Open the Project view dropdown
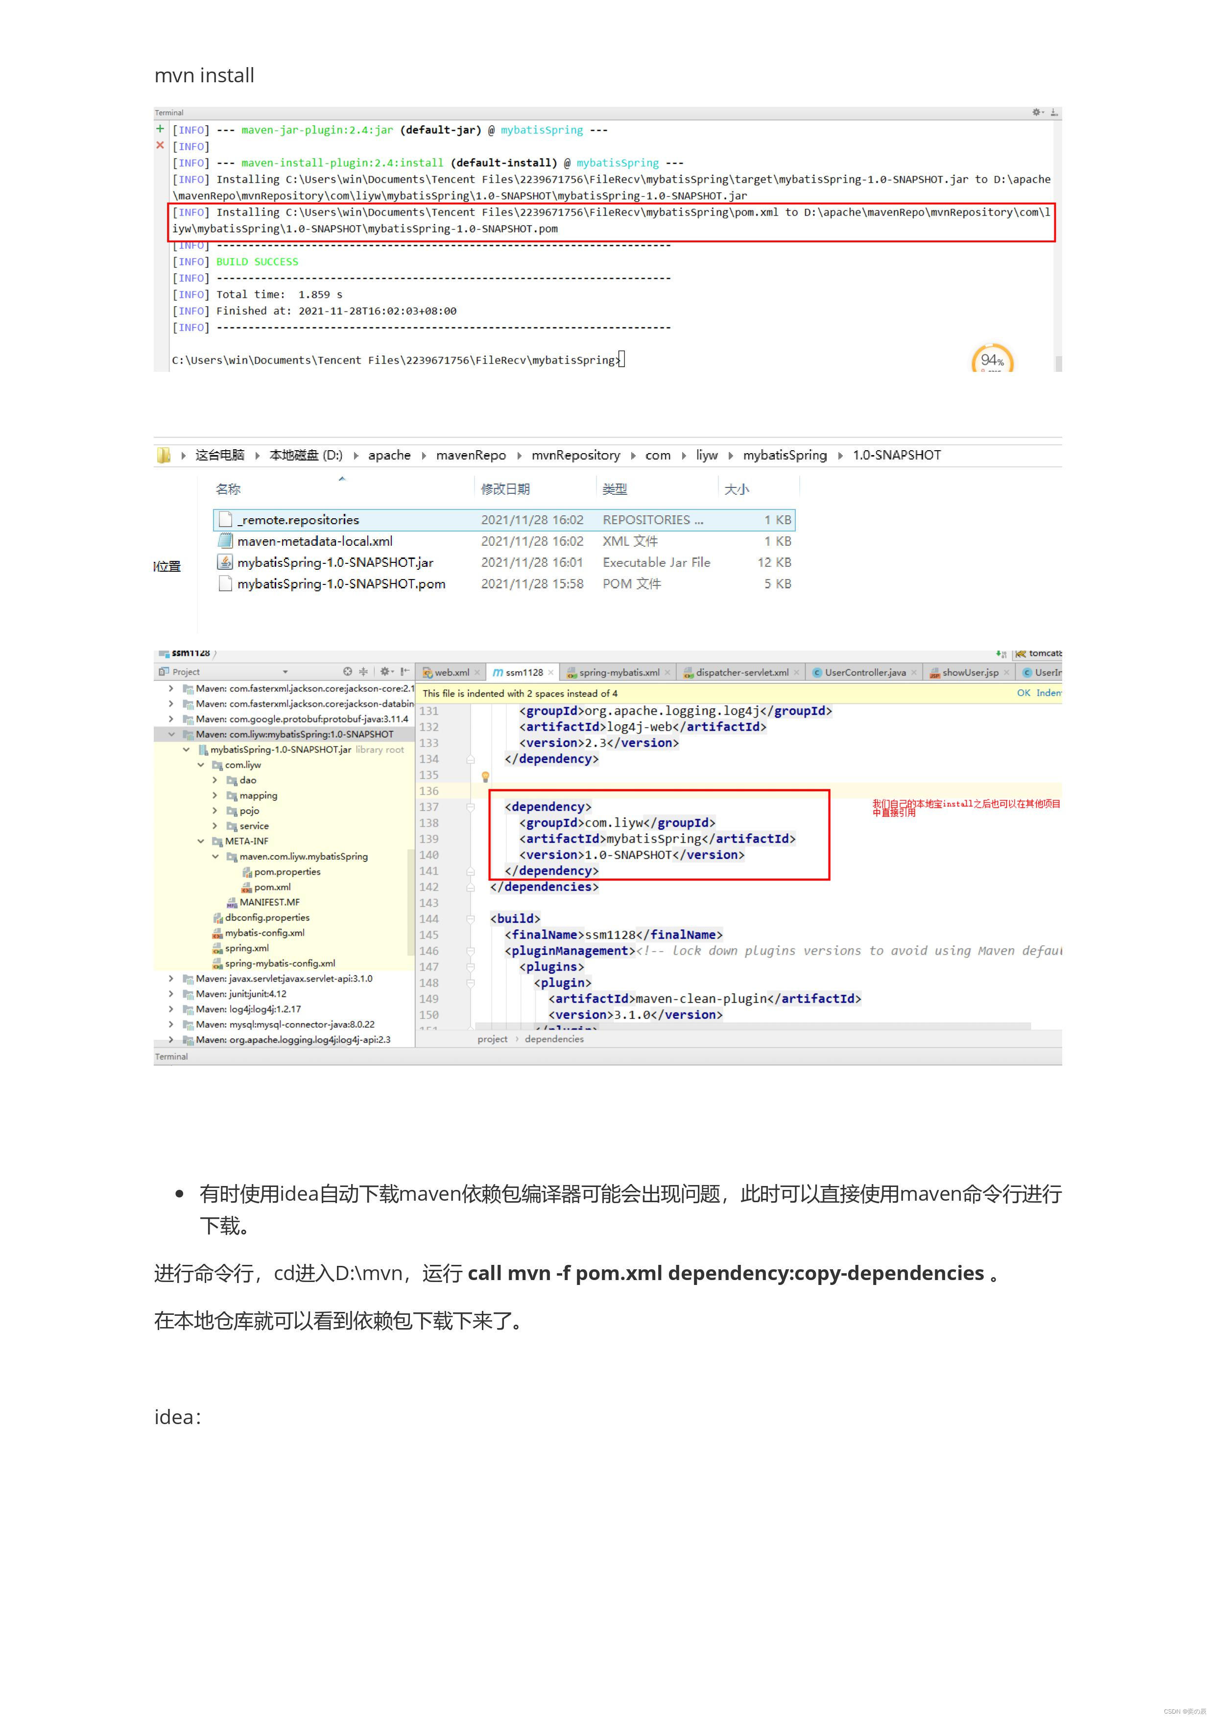The height and width of the screenshot is (1719, 1214). [x=285, y=672]
